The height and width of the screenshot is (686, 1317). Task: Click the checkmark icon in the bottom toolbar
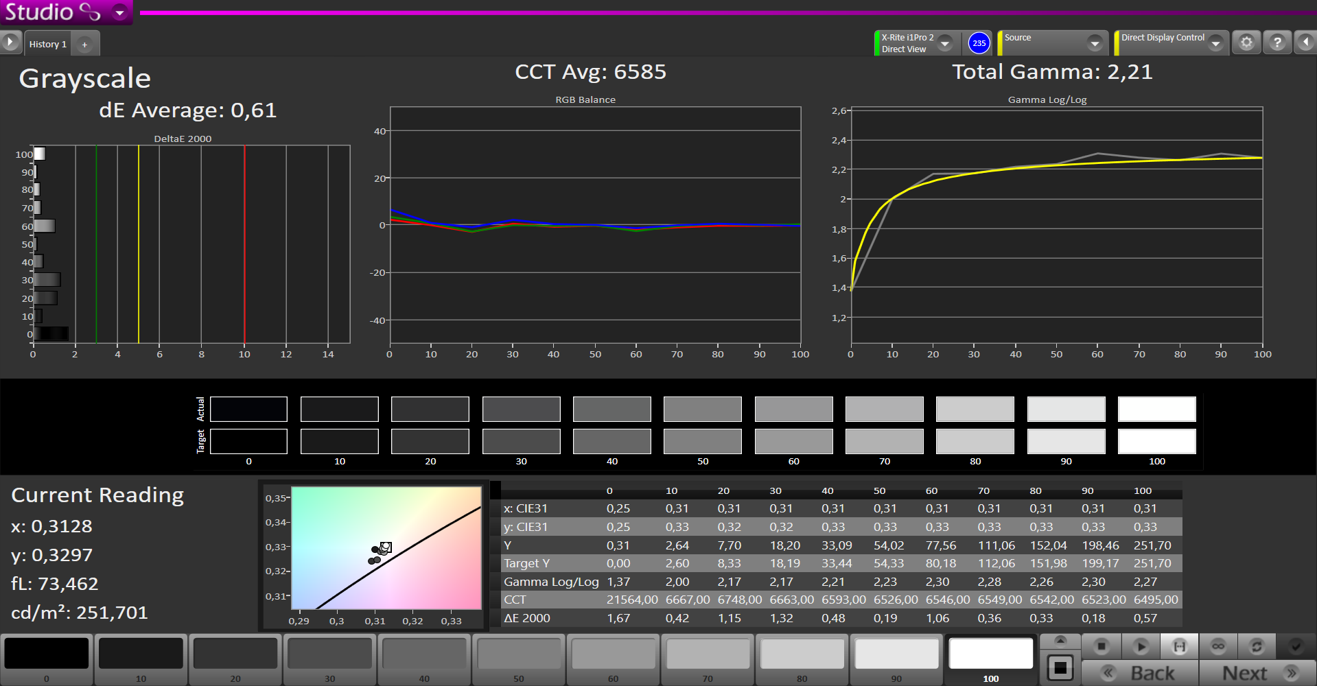(1296, 646)
